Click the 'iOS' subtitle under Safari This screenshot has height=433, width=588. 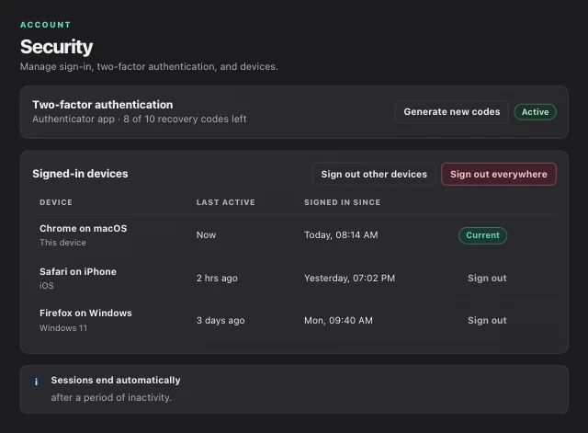(47, 286)
